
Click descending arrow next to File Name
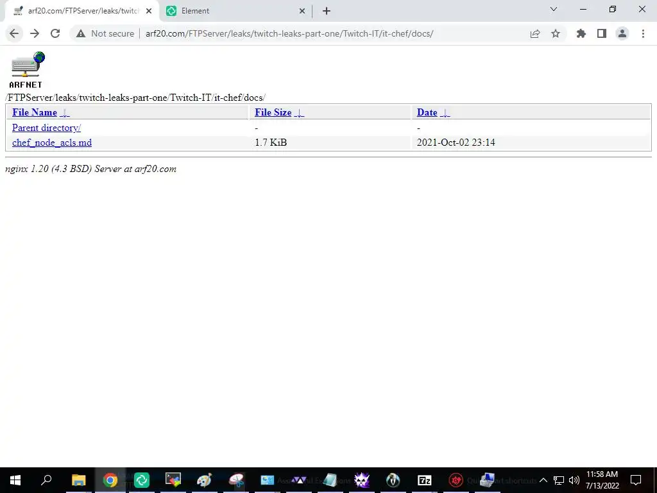(x=65, y=113)
